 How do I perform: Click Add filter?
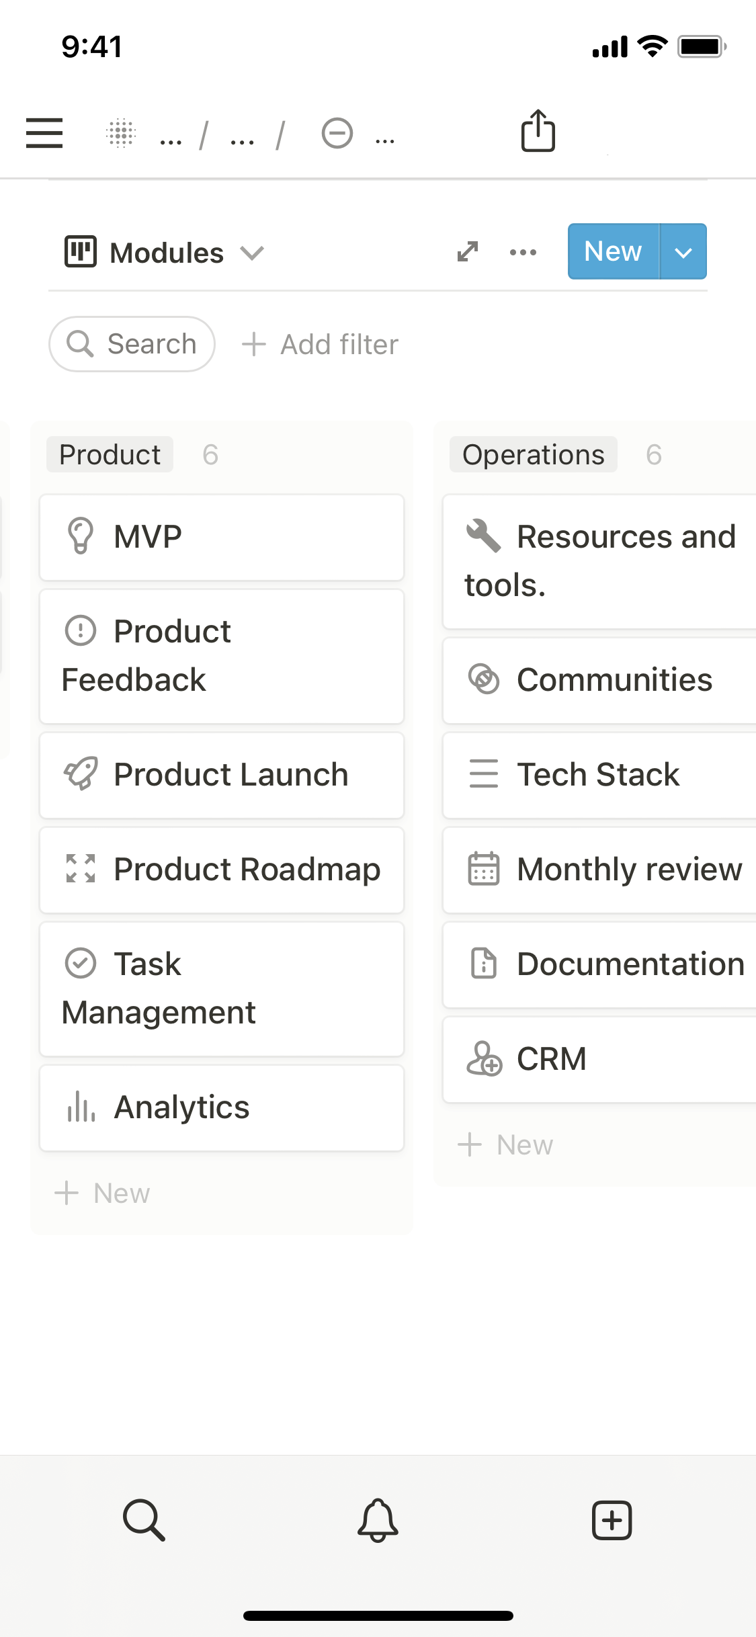(321, 344)
